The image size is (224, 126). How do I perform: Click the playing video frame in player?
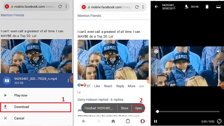(x=187, y=66)
